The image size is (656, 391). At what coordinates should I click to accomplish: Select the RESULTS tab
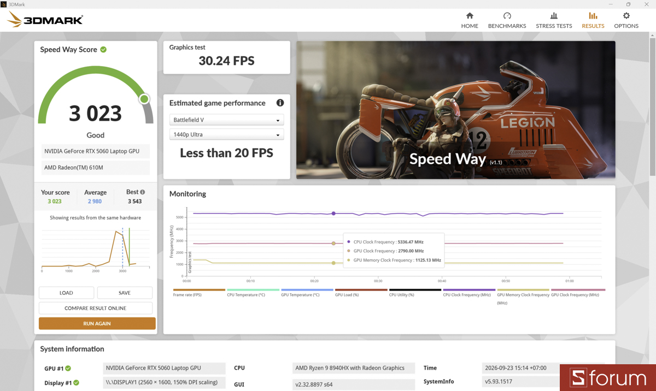pos(593,20)
